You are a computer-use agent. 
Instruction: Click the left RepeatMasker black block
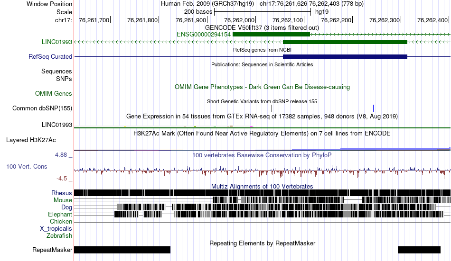click(122, 250)
